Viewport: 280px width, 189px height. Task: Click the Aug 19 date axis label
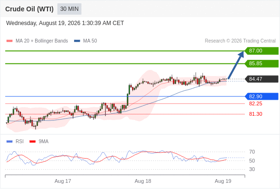[x=223, y=181]
